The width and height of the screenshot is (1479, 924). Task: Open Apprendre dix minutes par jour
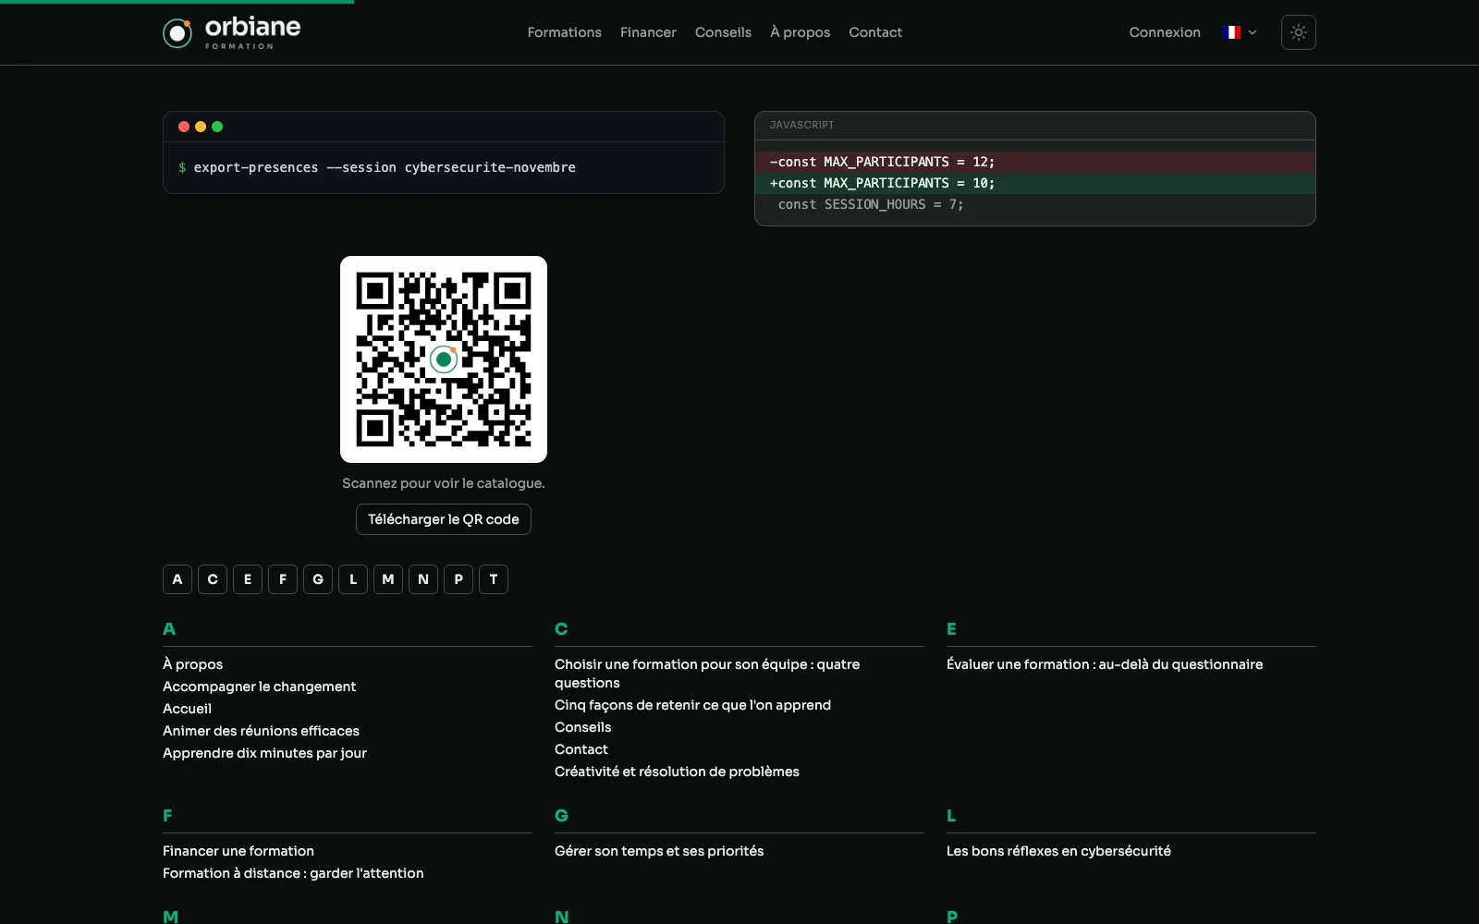tap(264, 753)
